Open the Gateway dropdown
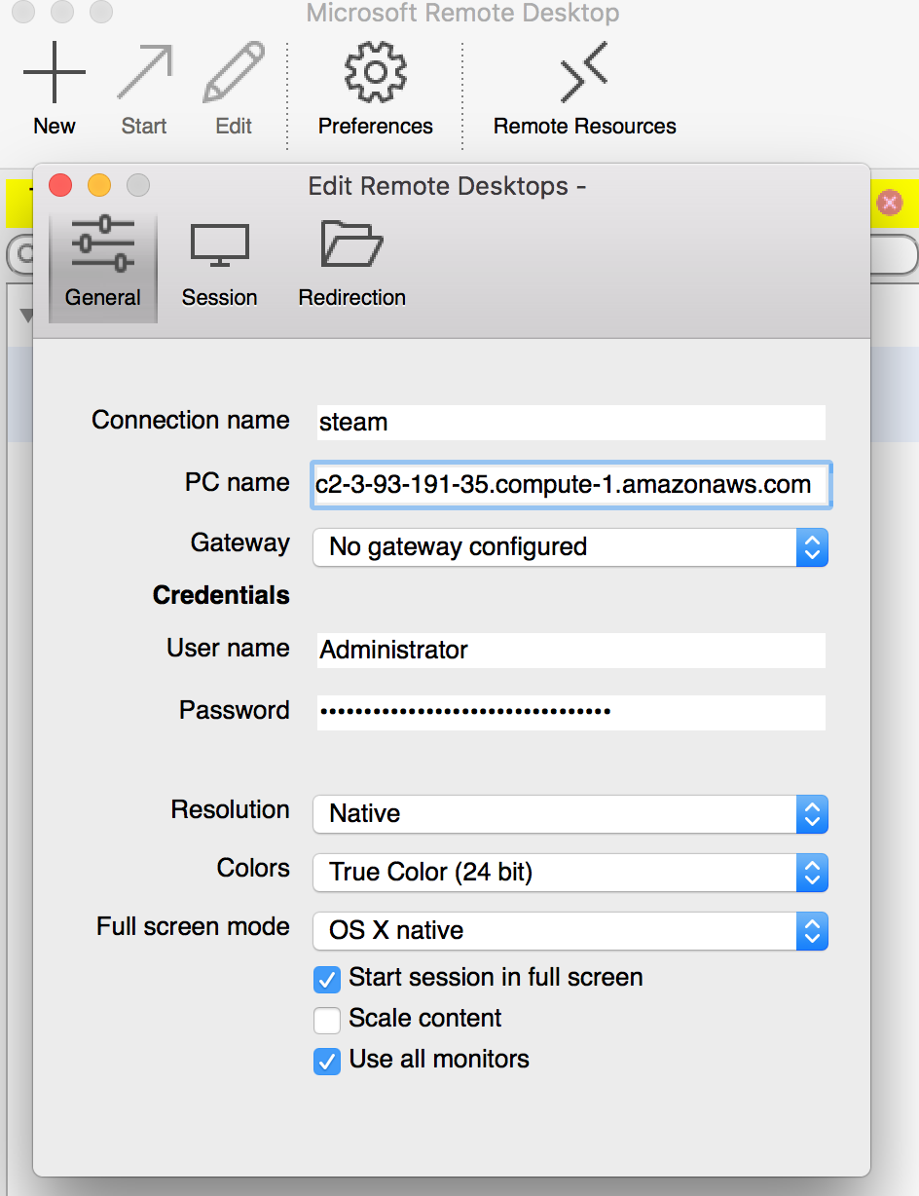Image resolution: width=919 pixels, height=1196 pixels. coord(570,547)
